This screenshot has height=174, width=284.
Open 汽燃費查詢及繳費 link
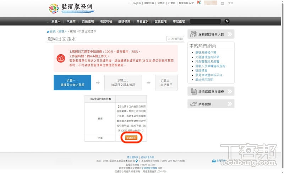click(x=207, y=62)
